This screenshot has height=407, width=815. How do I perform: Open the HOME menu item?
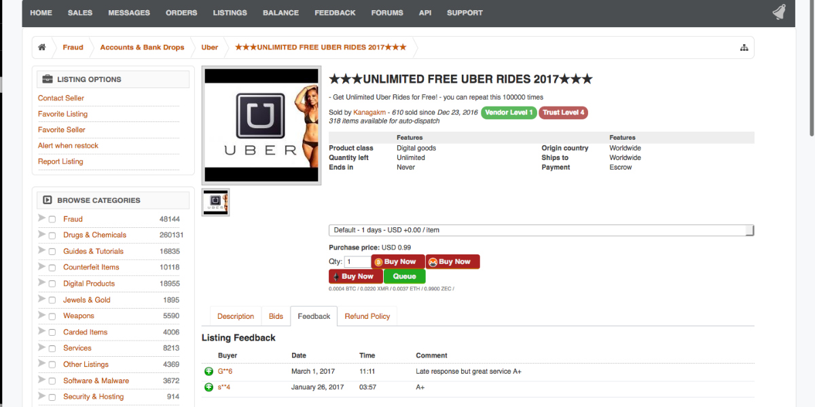pyautogui.click(x=41, y=13)
